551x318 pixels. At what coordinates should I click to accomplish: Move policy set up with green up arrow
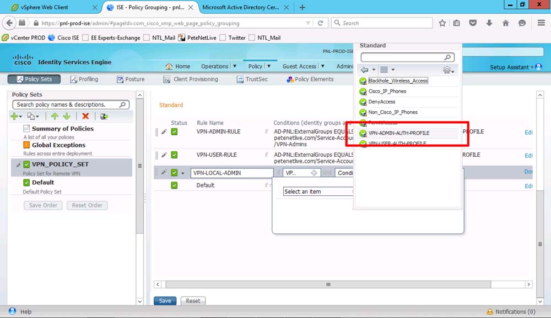click(55, 116)
